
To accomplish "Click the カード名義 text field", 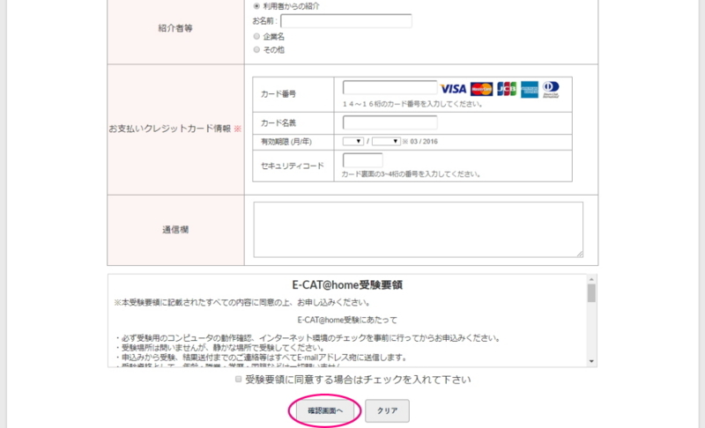I will (x=390, y=122).
